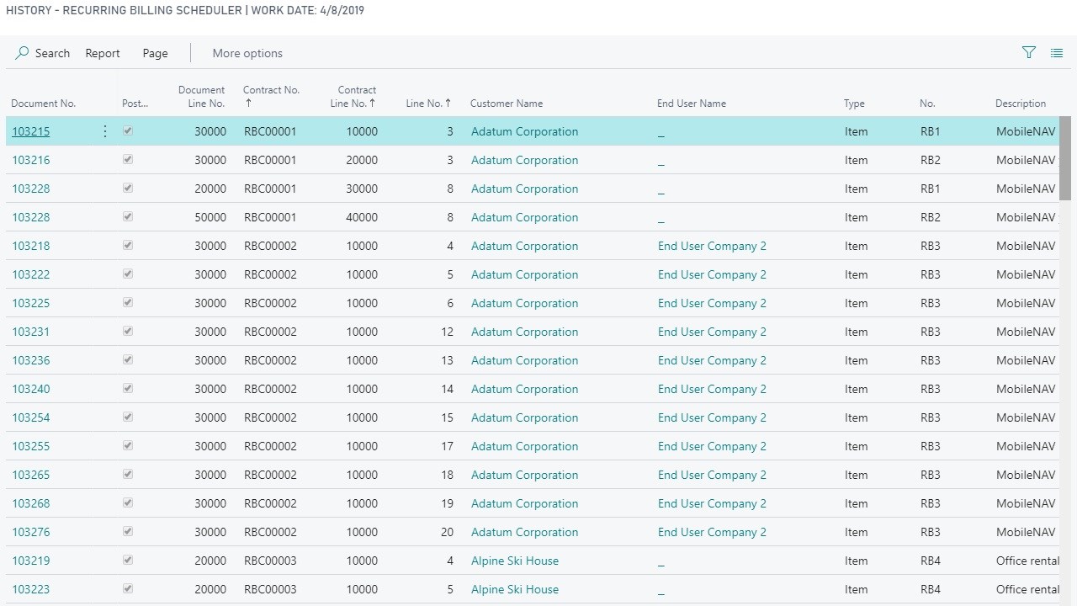Select contract line 40000 cell

pyautogui.click(x=362, y=217)
